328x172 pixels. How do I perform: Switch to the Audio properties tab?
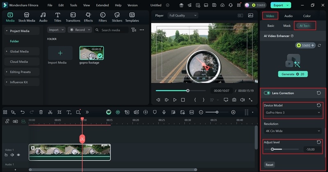click(288, 16)
